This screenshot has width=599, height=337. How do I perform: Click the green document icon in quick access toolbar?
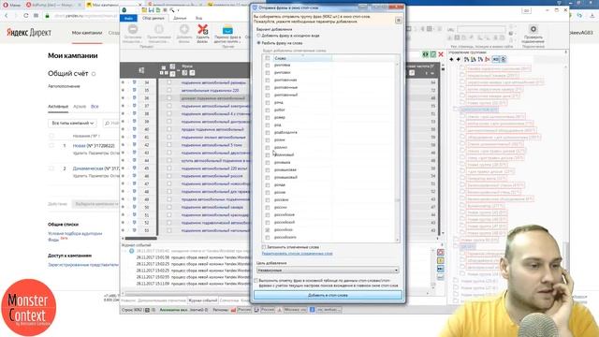coord(158,10)
